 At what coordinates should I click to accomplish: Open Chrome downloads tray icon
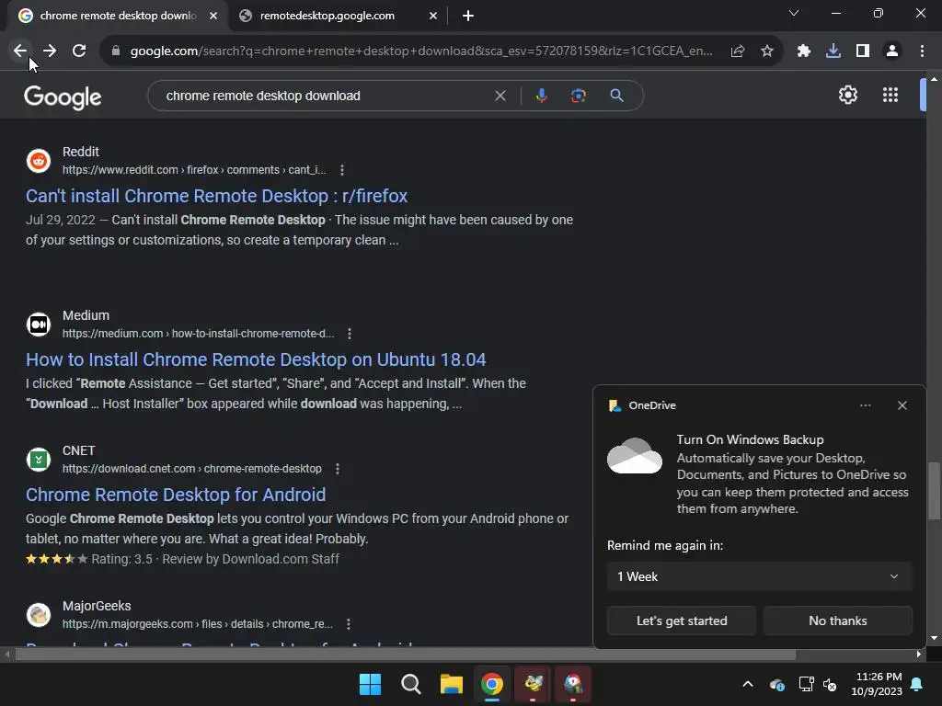click(x=833, y=51)
